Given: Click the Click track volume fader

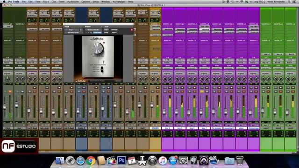Looking at the screenshot, I should coord(5,106).
